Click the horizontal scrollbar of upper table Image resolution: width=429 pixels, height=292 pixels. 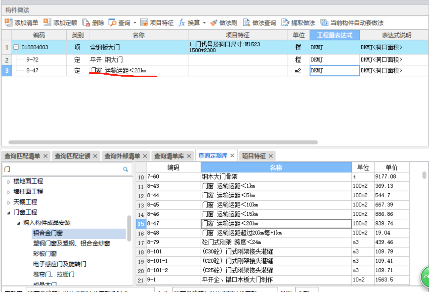(x=163, y=142)
